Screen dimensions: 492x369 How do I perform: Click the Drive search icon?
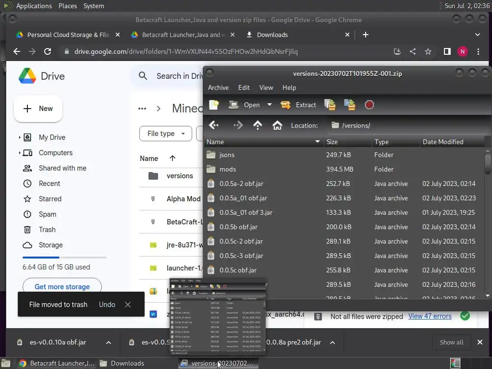143,75
